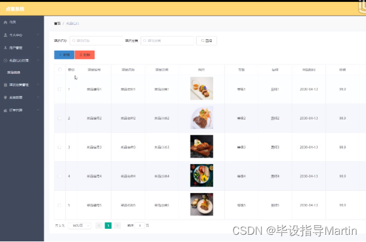
Task: Click the 菜品编号 column header
Action: click(x=94, y=69)
